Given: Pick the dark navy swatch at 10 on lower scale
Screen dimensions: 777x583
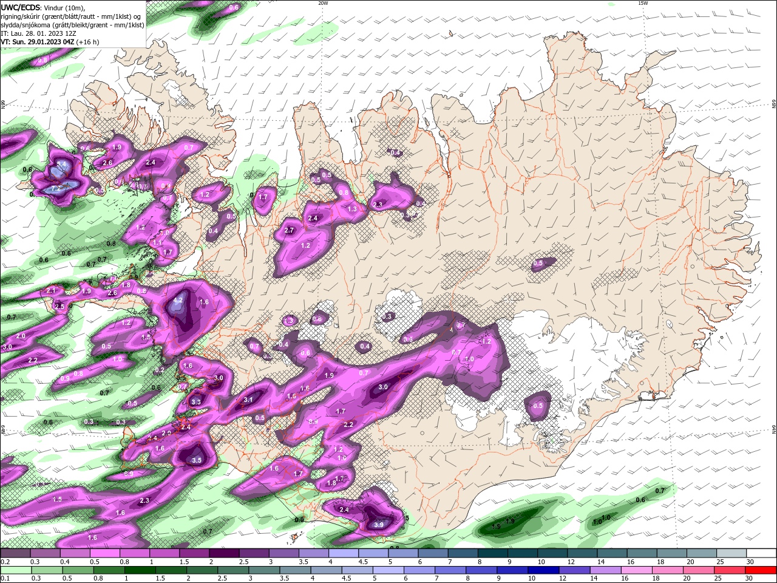Looking at the screenshot, I should coord(542,570).
